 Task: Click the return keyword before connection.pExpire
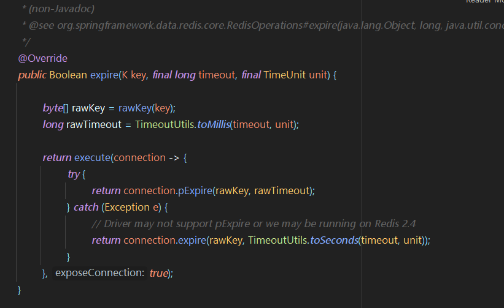pyautogui.click(x=106, y=190)
